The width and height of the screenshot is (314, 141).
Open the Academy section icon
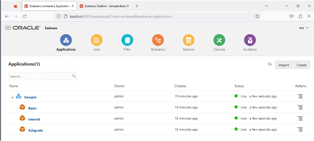click(250, 40)
